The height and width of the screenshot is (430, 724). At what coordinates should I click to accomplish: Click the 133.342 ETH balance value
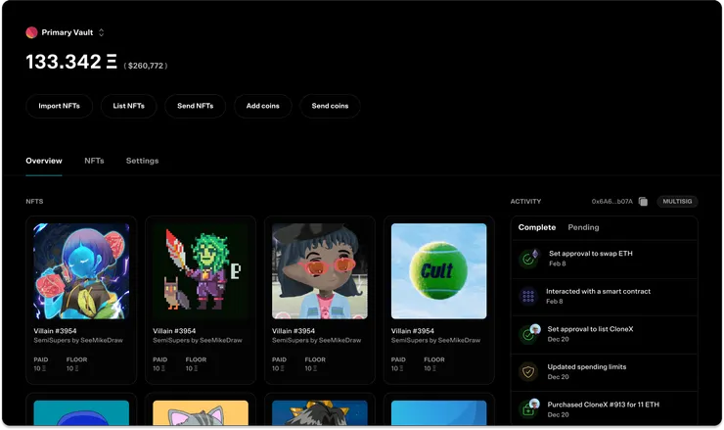71,62
